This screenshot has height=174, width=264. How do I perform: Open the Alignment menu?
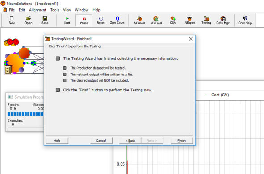click(x=38, y=10)
